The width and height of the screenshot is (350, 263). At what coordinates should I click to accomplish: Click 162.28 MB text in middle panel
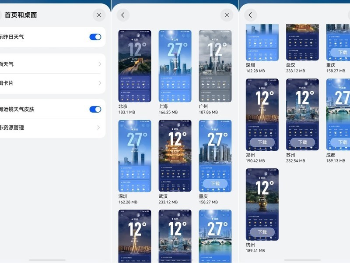(128, 202)
